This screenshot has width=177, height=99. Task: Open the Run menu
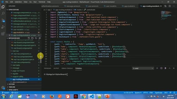[x=35, y=2]
